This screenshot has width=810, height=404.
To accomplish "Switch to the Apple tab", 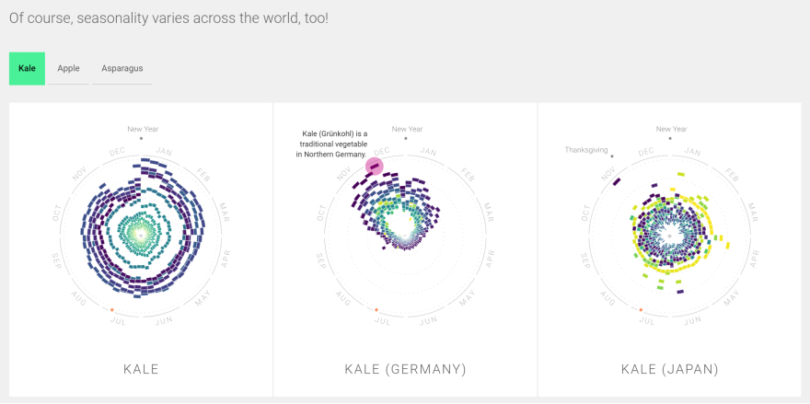I will coord(68,68).
